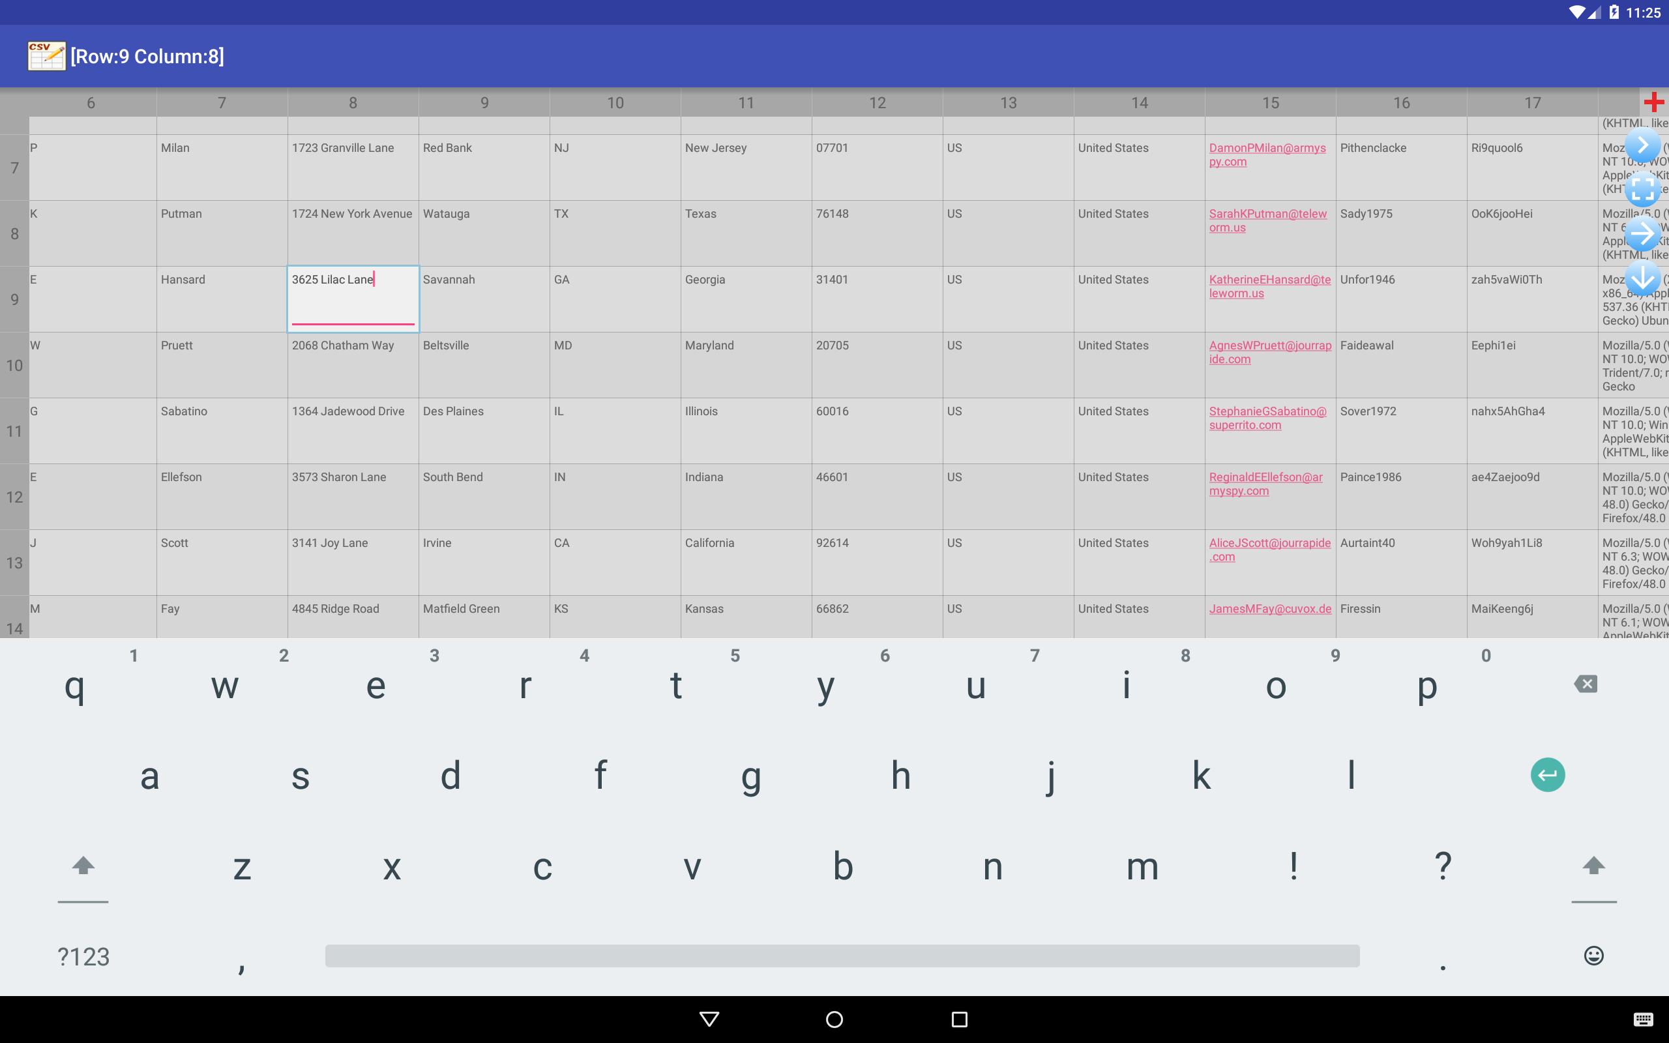Switch keyboard to ?123 symbols
The height and width of the screenshot is (1043, 1669).
pyautogui.click(x=83, y=956)
